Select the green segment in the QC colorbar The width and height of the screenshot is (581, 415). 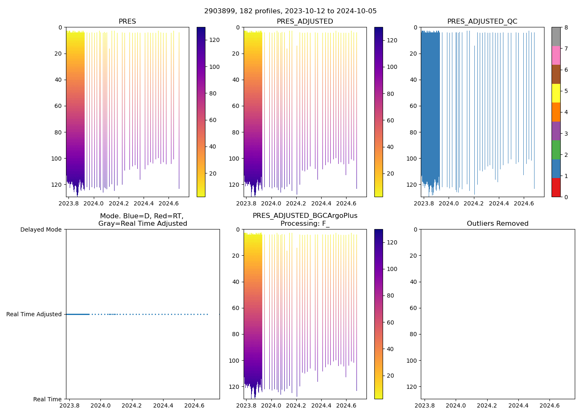pos(556,150)
